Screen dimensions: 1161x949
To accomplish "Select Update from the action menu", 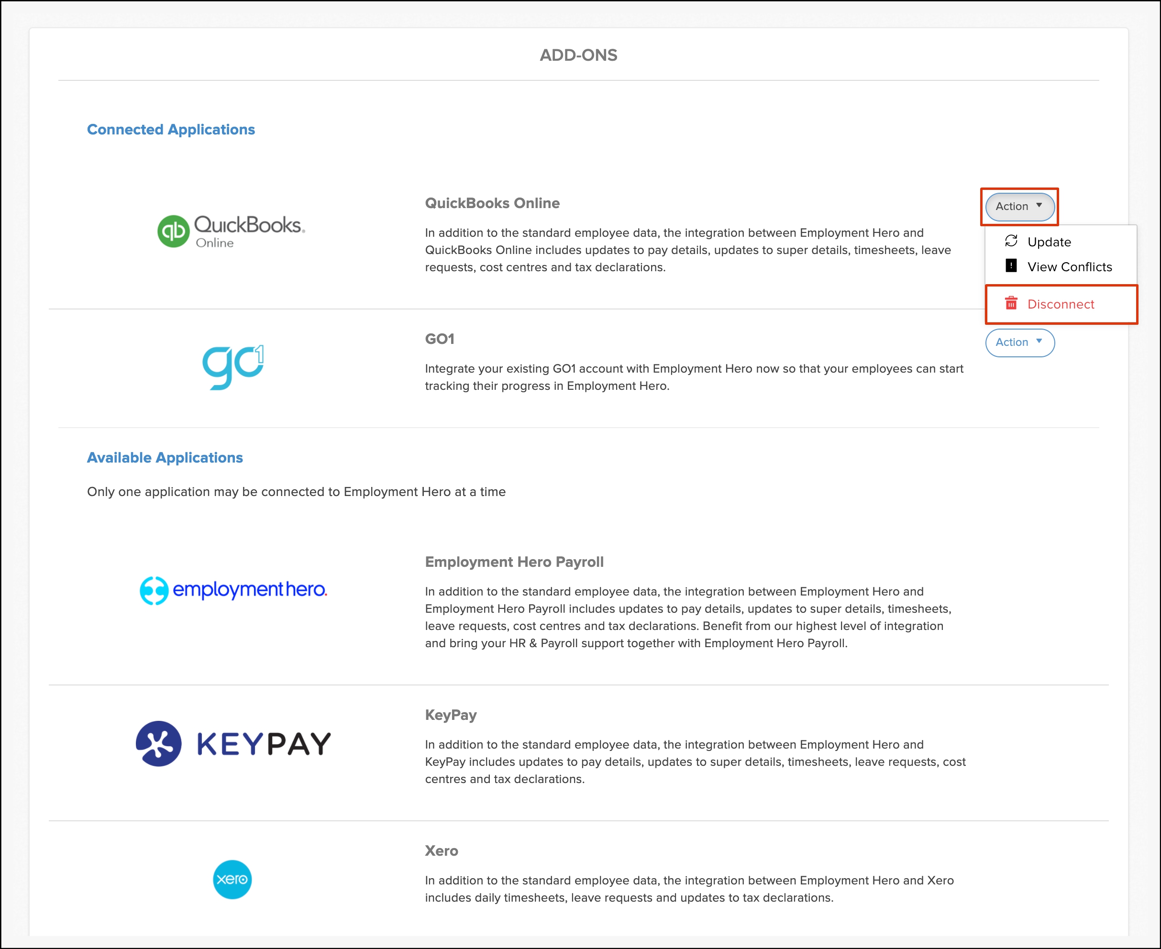I will click(1049, 242).
